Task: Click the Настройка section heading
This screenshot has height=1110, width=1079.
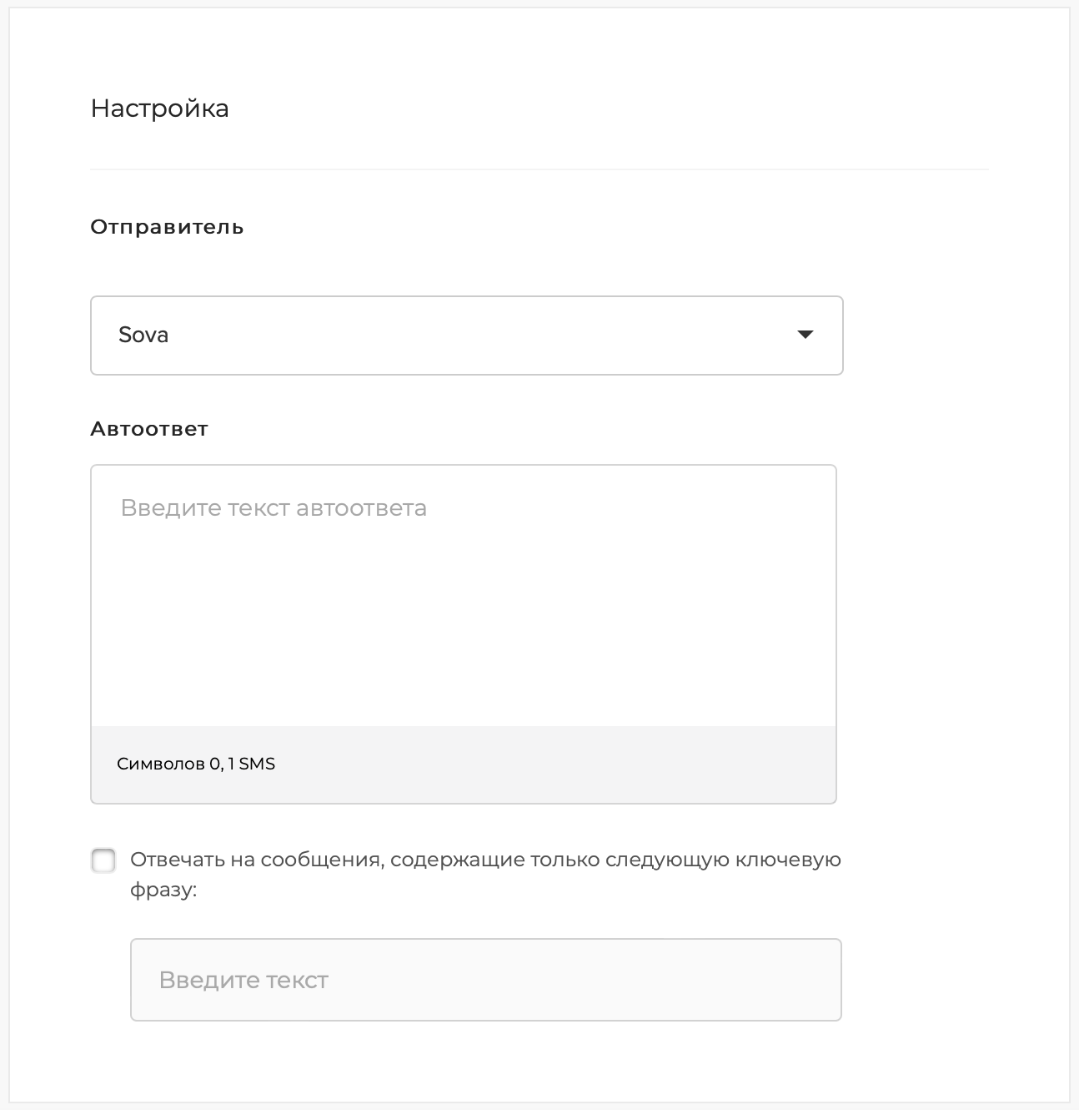Action: [159, 108]
